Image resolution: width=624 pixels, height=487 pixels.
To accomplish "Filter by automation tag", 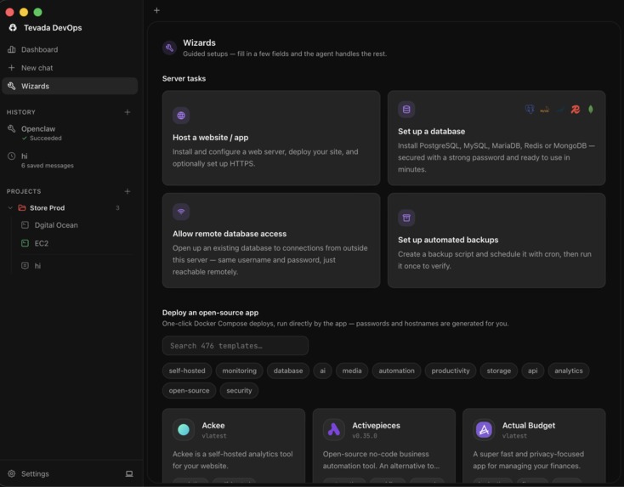I will pyautogui.click(x=396, y=371).
